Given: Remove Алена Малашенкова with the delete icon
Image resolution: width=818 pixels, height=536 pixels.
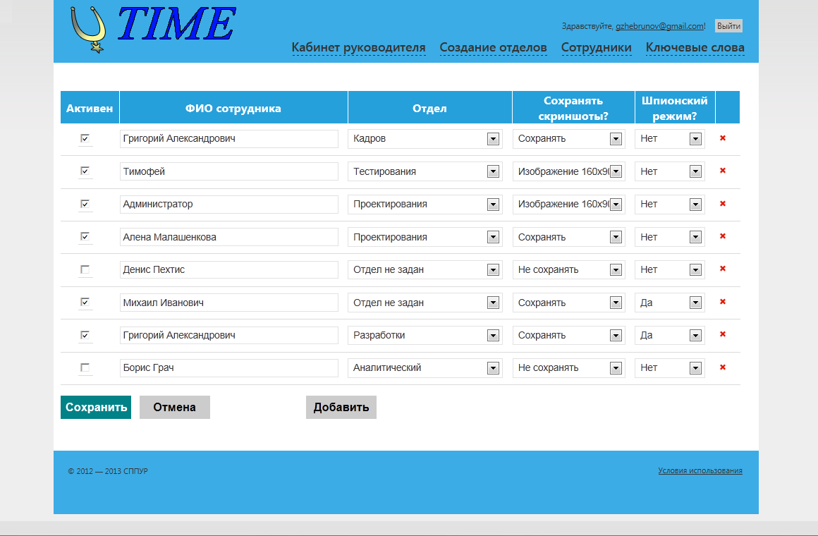Looking at the screenshot, I should 721,237.
